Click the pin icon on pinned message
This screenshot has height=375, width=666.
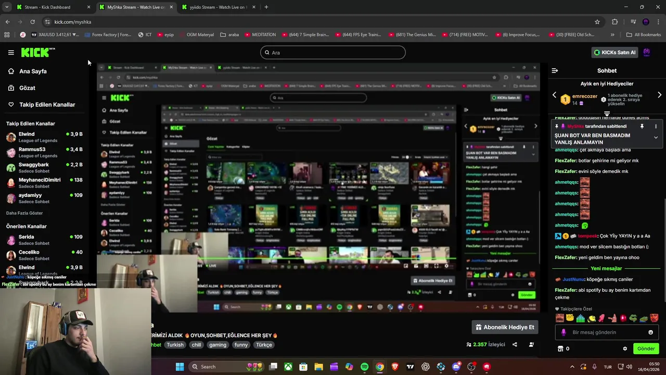click(642, 127)
